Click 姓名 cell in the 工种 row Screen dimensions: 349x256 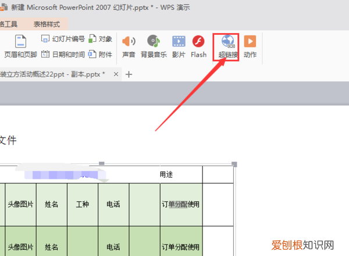tap(51, 204)
